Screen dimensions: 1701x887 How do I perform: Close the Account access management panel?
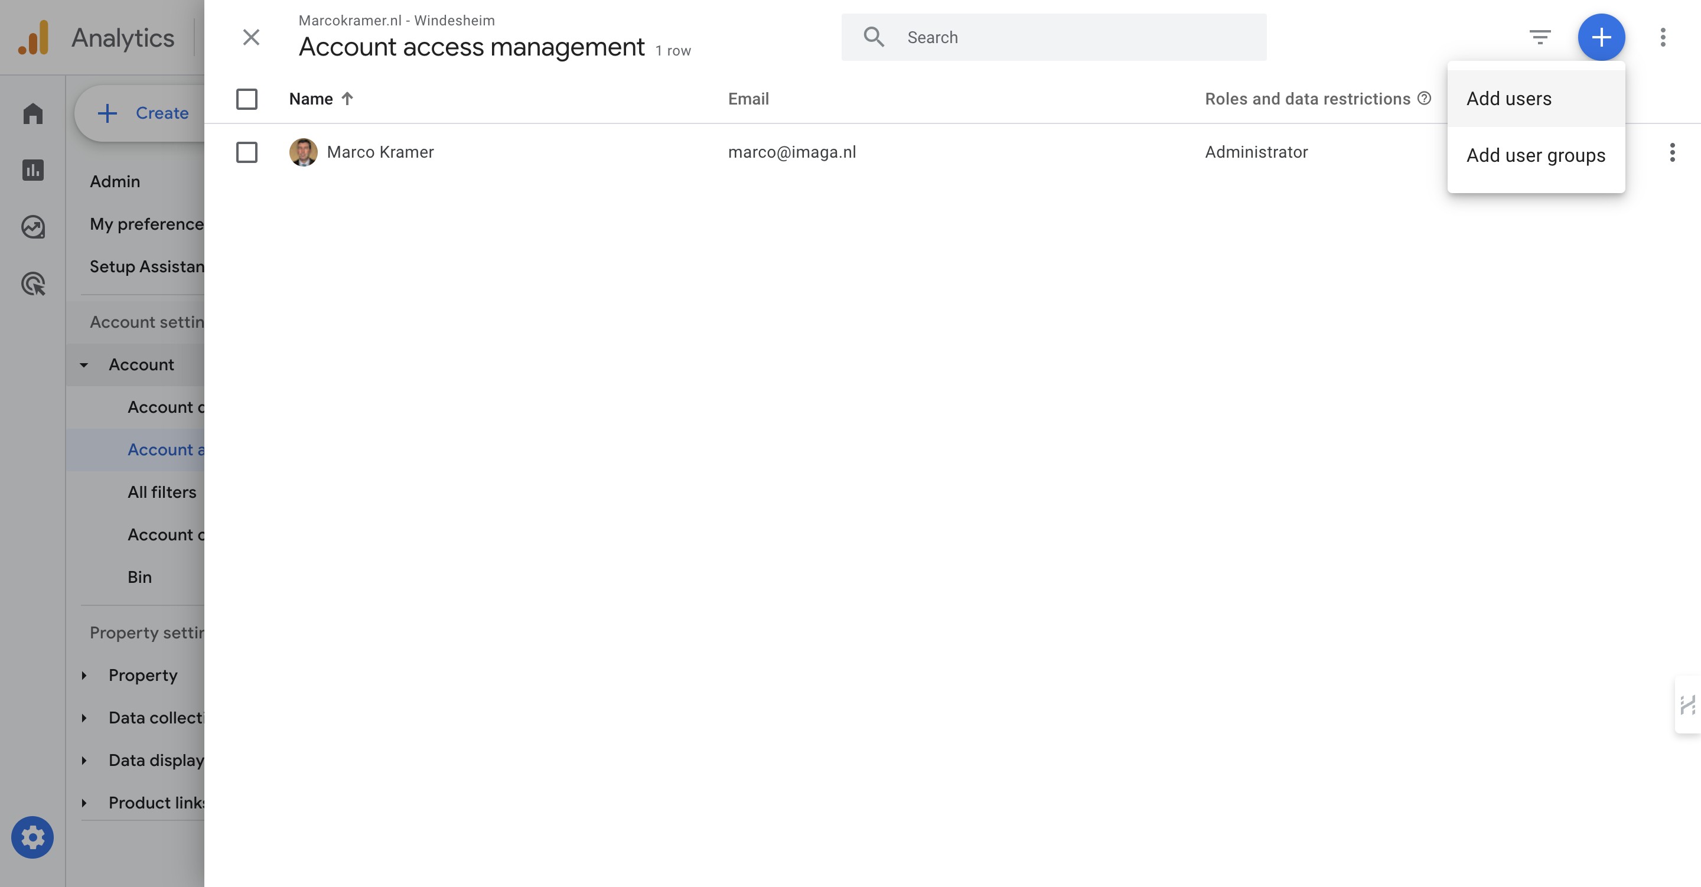click(251, 37)
